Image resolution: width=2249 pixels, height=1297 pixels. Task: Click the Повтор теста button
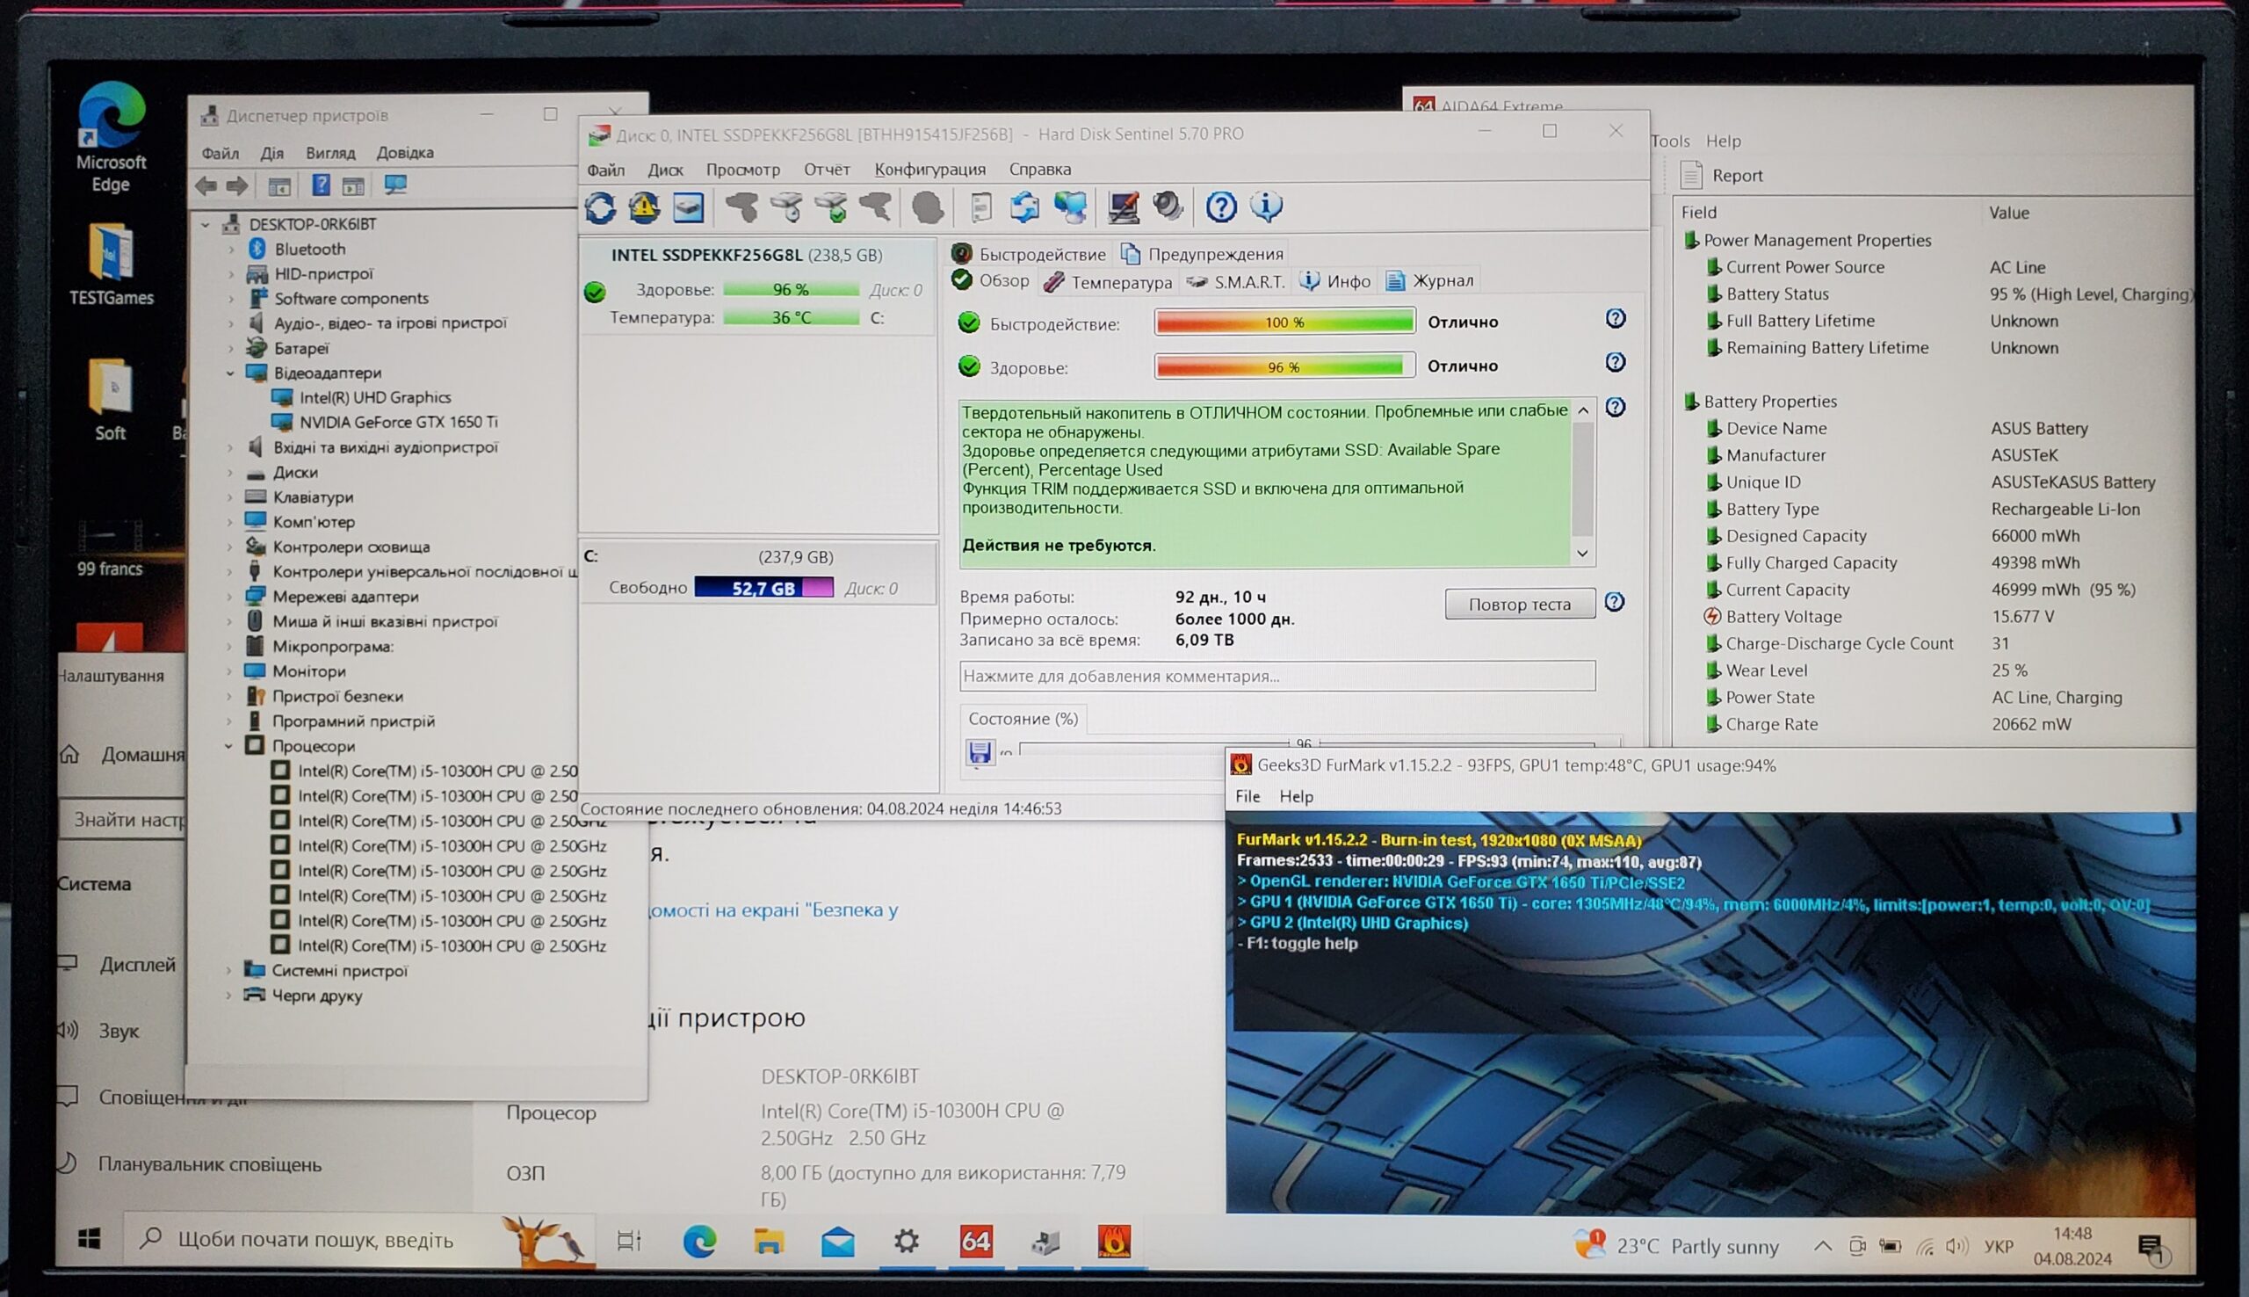pos(1519,604)
